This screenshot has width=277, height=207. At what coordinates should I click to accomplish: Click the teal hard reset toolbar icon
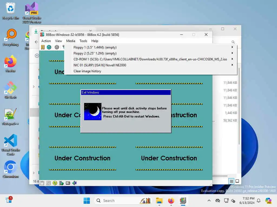pos(49,47)
